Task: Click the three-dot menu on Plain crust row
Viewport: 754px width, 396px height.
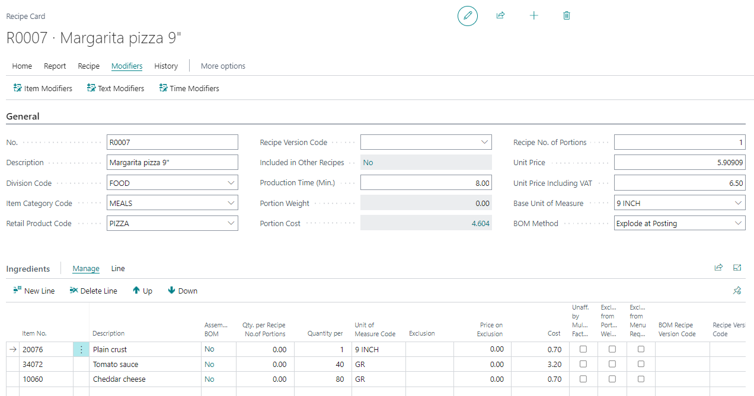Action: (x=81, y=350)
